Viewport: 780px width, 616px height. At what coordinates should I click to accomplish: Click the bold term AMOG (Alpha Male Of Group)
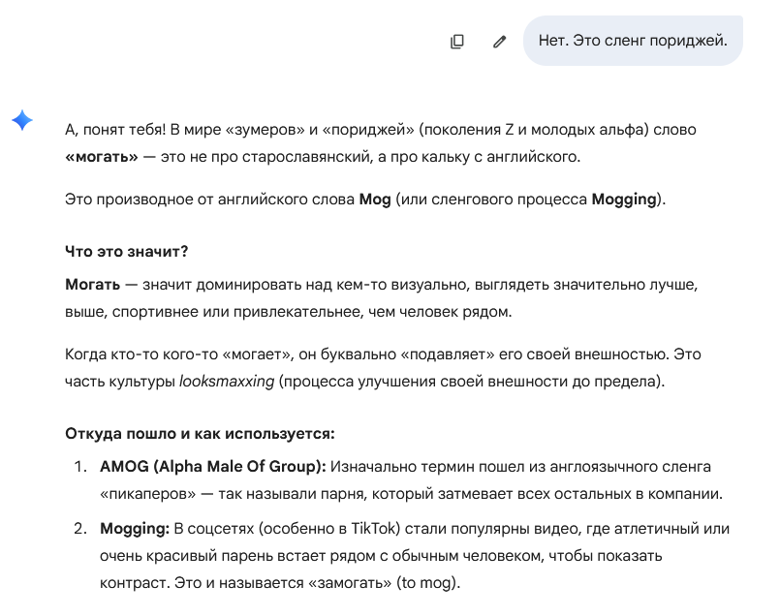[x=213, y=467]
